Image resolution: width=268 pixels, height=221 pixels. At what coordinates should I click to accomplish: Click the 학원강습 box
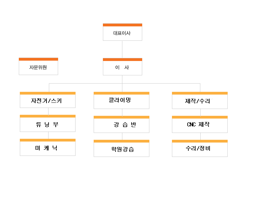pos(122,148)
